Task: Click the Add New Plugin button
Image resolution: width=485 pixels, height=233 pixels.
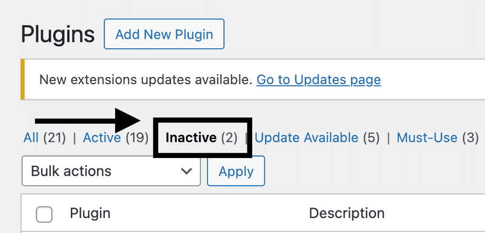Action: click(x=164, y=34)
